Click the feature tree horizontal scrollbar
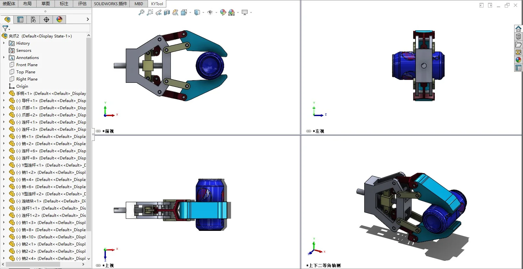The width and height of the screenshot is (523, 269). point(33,264)
